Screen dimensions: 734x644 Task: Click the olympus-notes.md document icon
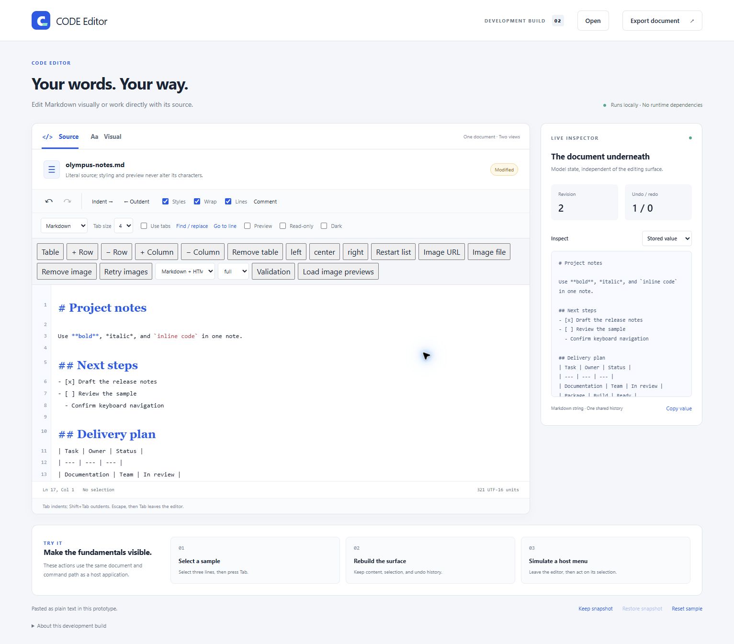pyautogui.click(x=52, y=169)
